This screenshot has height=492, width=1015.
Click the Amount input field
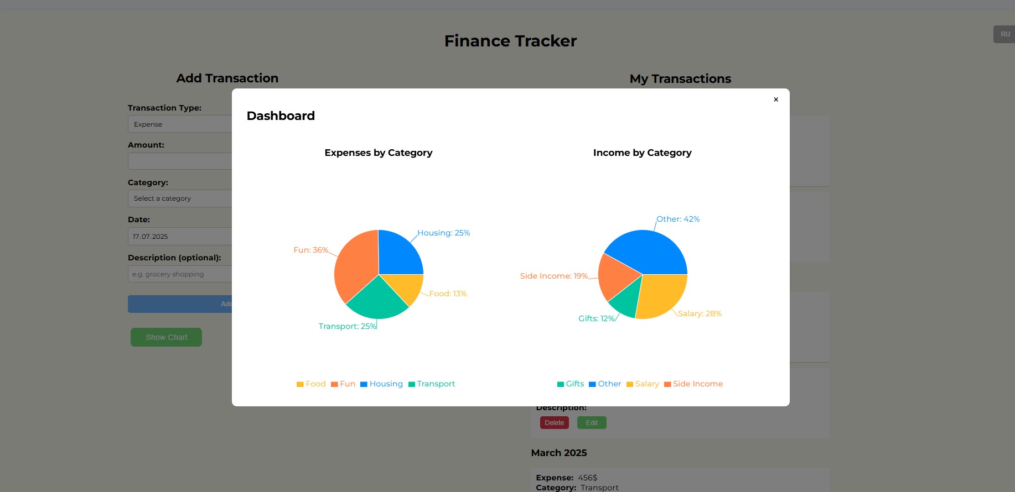pyautogui.click(x=183, y=161)
